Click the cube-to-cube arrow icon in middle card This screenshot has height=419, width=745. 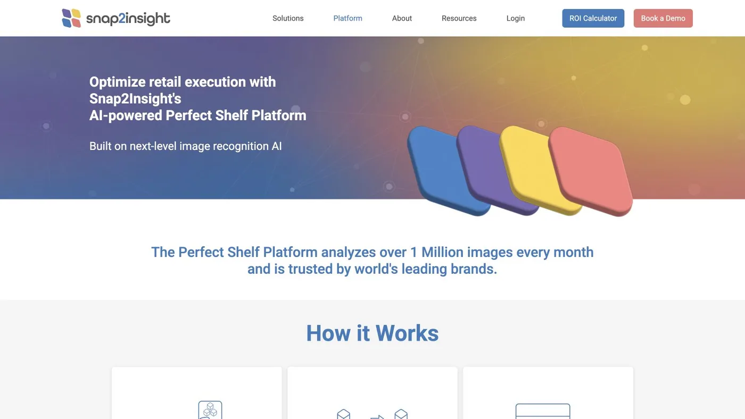click(x=372, y=414)
